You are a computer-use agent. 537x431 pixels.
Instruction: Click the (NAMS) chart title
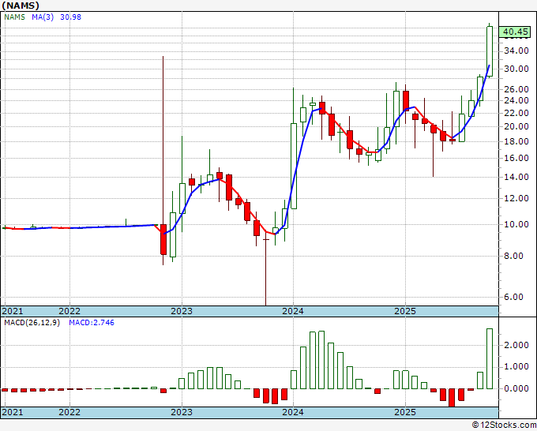(21, 6)
